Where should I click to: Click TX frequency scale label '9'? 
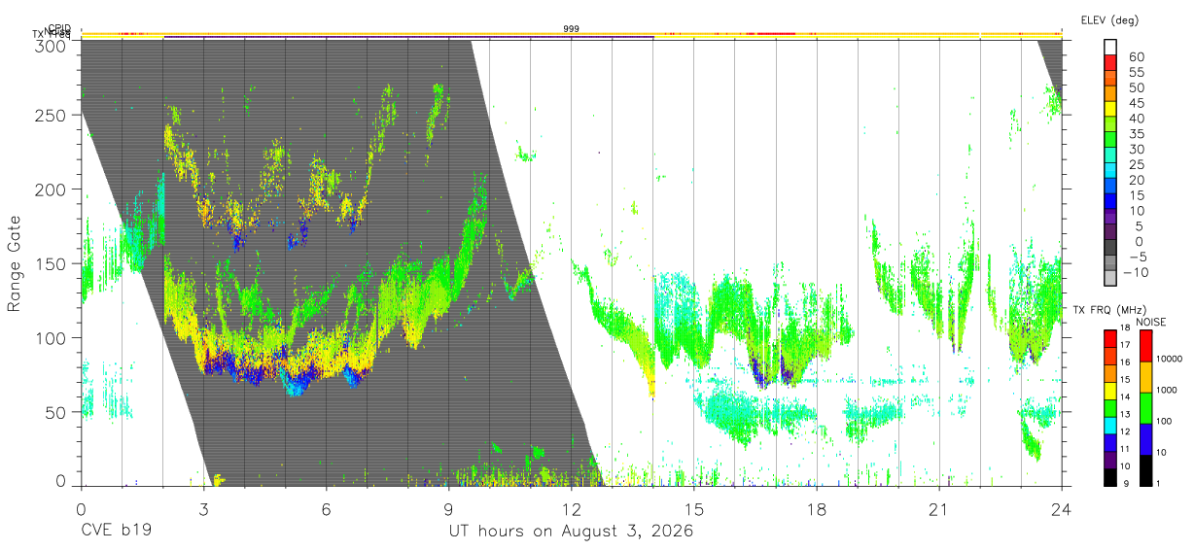tap(1126, 484)
